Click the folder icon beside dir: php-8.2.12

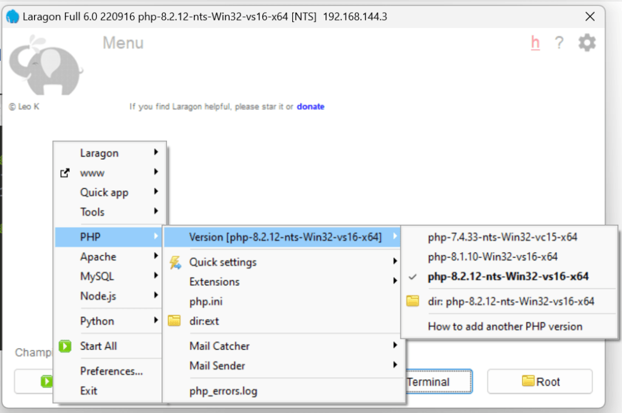click(412, 301)
